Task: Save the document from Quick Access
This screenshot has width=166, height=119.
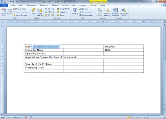Action: click(x=5, y=2)
